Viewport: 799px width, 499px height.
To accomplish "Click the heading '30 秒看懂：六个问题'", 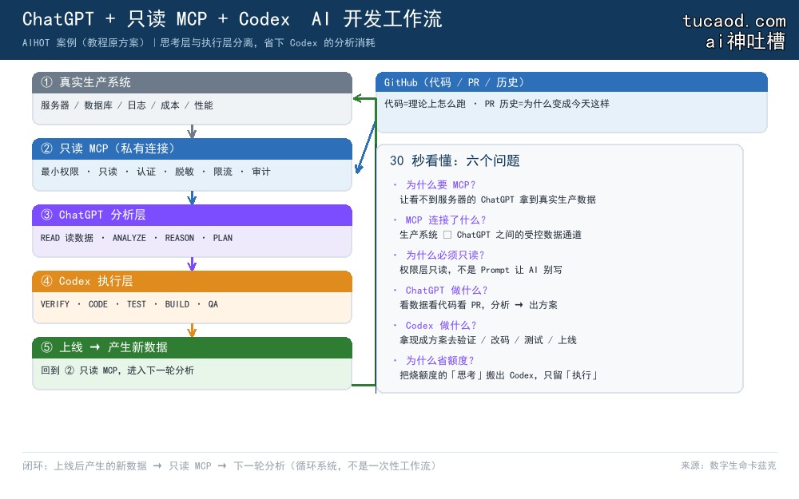I will point(455,161).
